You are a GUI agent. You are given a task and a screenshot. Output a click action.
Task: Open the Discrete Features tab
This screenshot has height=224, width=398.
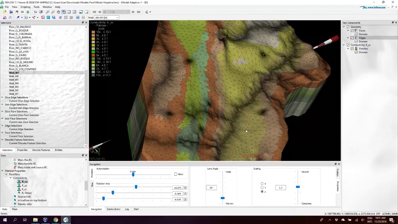click(41, 150)
